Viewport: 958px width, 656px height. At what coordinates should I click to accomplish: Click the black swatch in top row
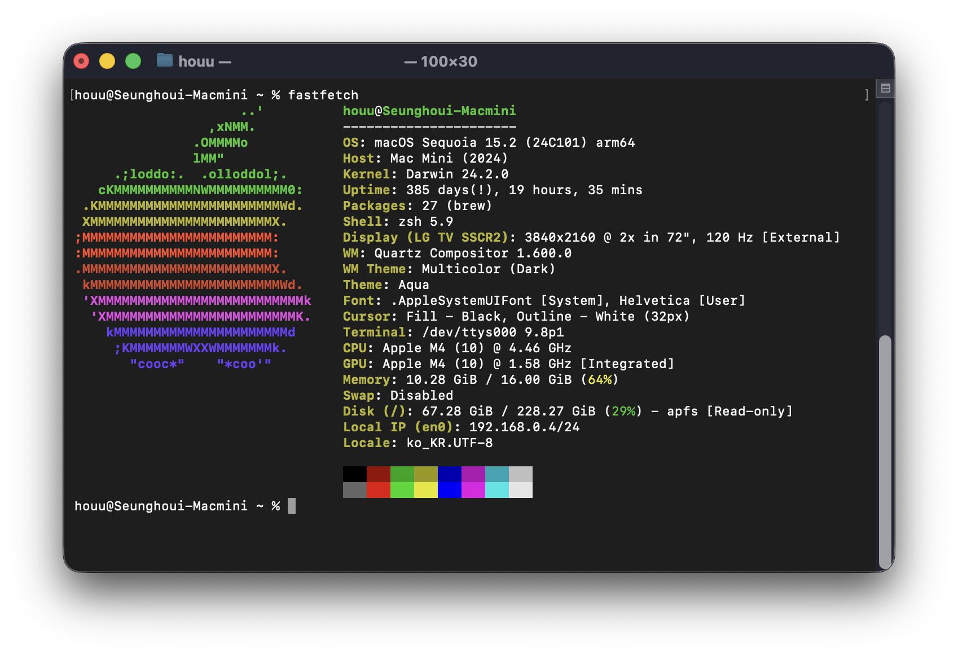coord(354,474)
